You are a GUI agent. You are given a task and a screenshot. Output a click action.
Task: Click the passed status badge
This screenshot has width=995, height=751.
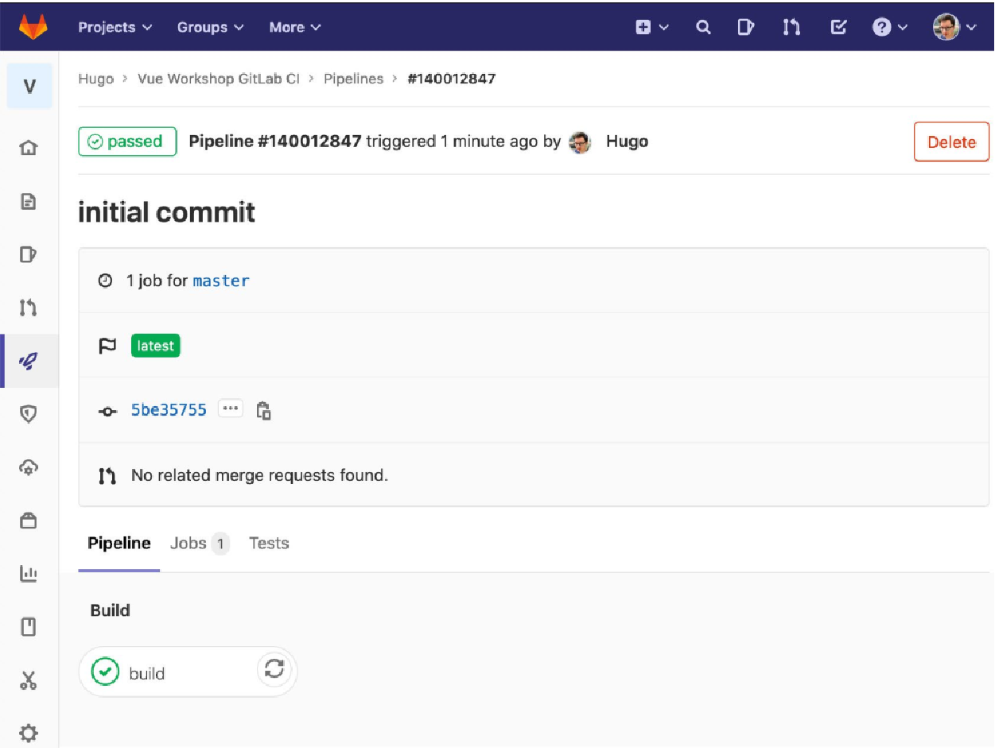[x=127, y=141]
